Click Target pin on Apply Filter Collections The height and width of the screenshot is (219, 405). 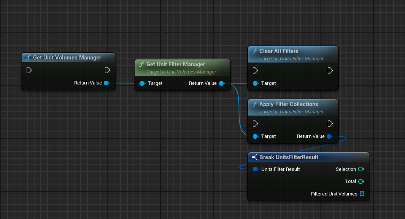click(256, 136)
